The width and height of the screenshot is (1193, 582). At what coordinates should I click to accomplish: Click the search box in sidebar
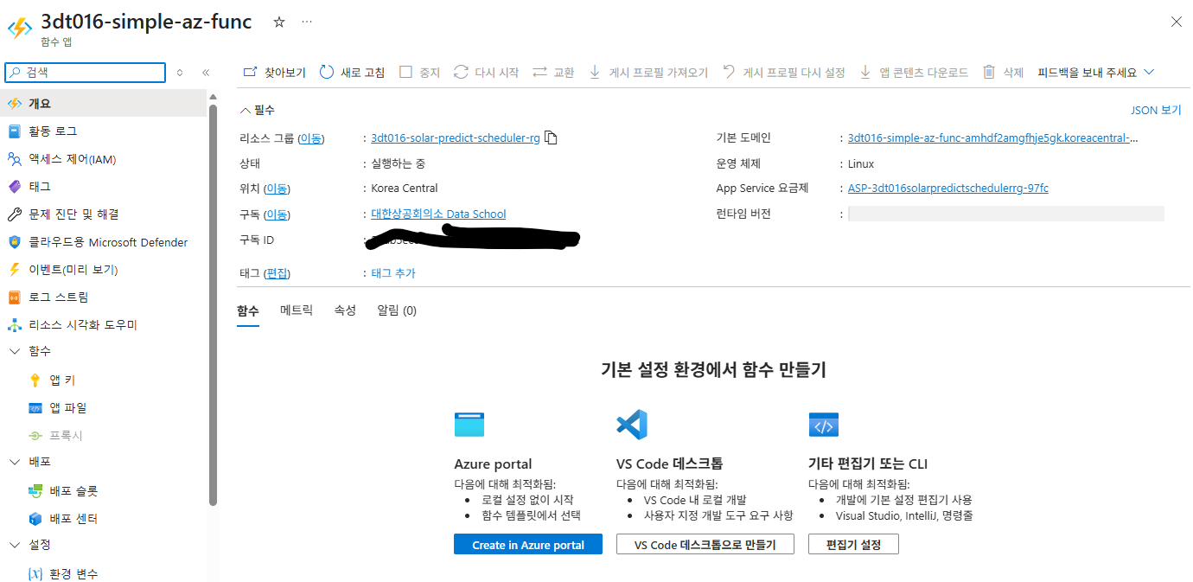pos(85,73)
